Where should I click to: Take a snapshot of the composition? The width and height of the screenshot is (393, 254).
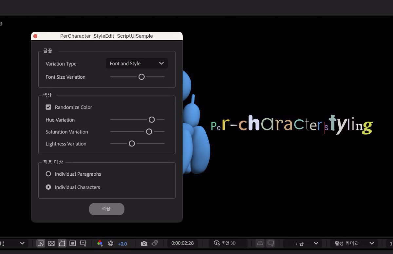click(x=144, y=243)
